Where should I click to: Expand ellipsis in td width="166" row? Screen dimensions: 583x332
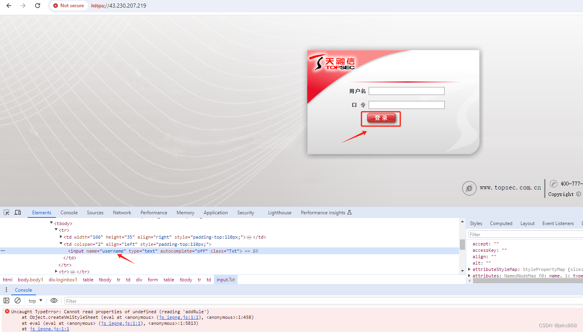click(x=249, y=237)
